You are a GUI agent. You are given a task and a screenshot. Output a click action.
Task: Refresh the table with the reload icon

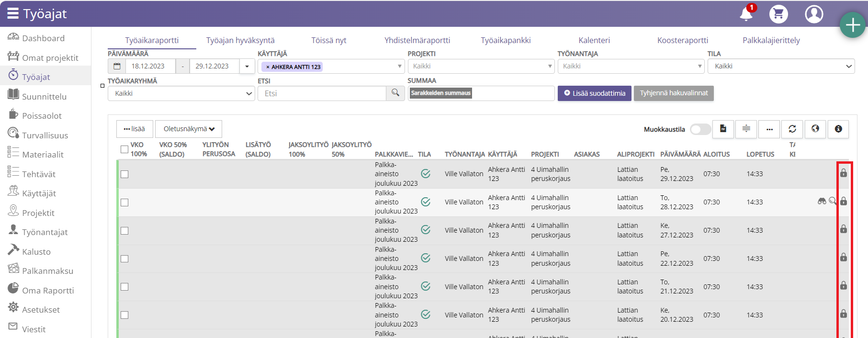[x=792, y=129]
